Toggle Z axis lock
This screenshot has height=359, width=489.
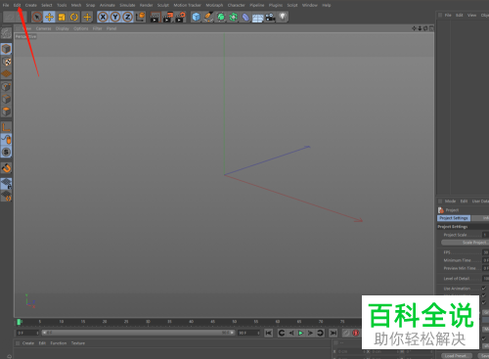click(x=127, y=17)
